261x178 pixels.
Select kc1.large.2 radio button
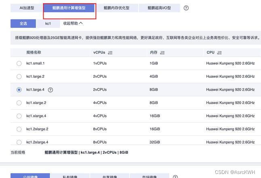tap(19, 76)
